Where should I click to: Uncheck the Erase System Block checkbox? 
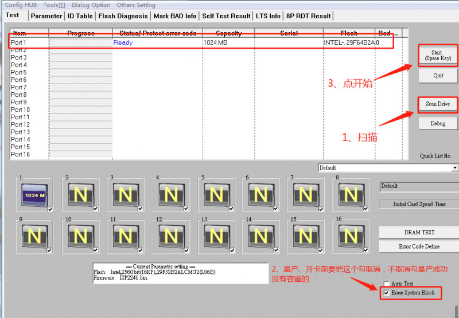tap(386, 293)
